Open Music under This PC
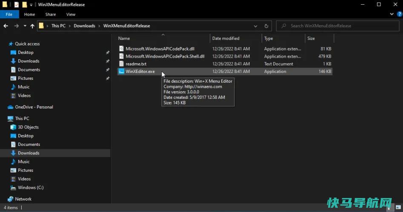403x212 pixels. [24, 162]
